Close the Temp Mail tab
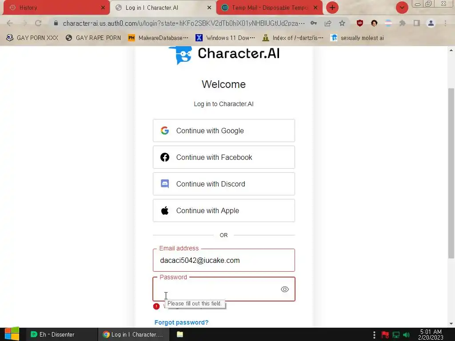 point(315,8)
